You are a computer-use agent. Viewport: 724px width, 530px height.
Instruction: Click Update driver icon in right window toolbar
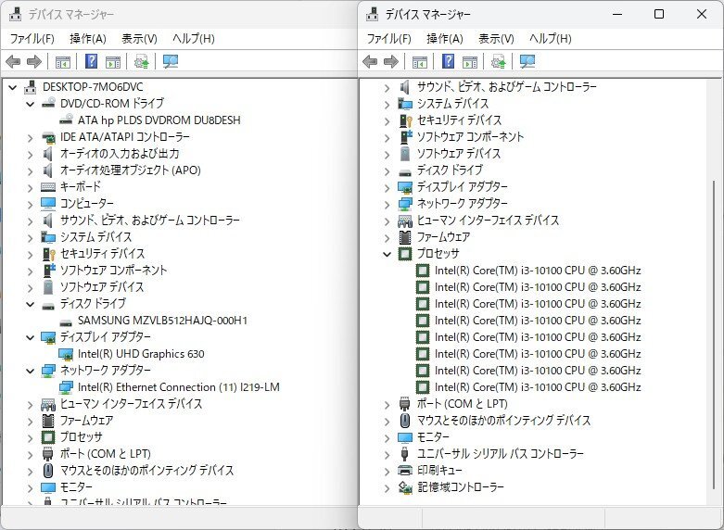(x=498, y=61)
